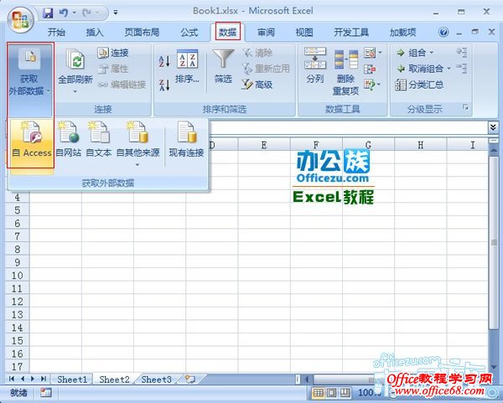Open Excel help question mark icon
Viewport: 503px width, 403px height.
coord(443,32)
